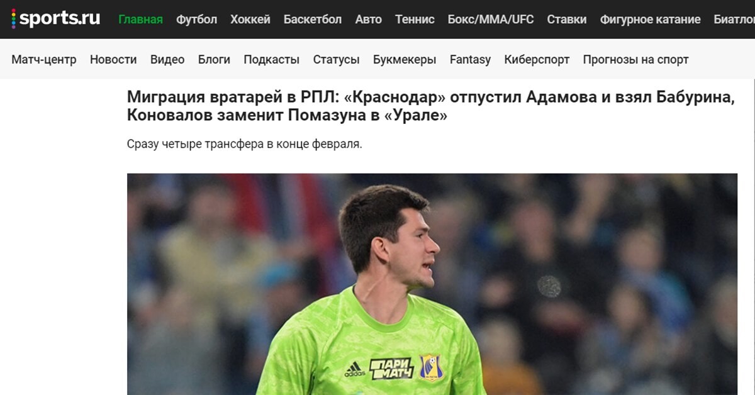Screen dimensions: 755x395
Task: Select Баскетбол in top navigation
Action: 313,19
